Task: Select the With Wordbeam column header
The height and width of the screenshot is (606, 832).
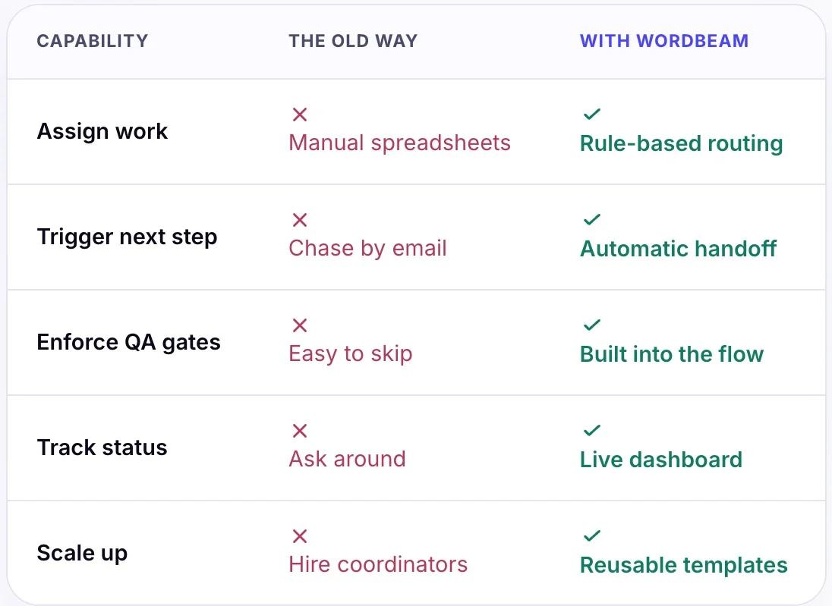Action: [x=663, y=41]
